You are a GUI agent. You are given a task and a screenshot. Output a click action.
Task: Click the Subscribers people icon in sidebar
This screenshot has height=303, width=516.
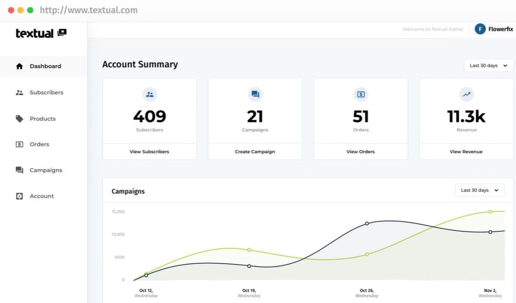[x=19, y=93]
